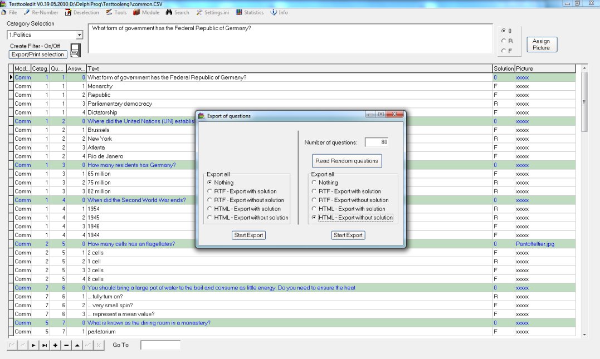600x359 pixels.
Task: Go to next record navigator button
Action: [33, 345]
